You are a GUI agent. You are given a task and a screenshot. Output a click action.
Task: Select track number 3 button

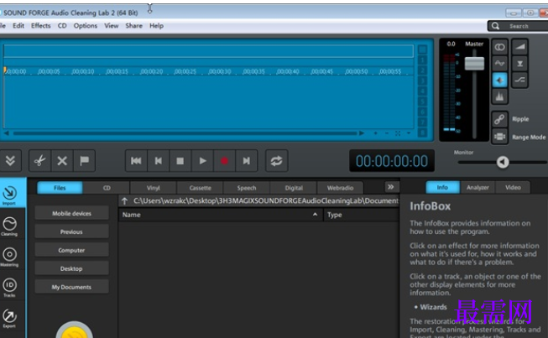point(422,81)
